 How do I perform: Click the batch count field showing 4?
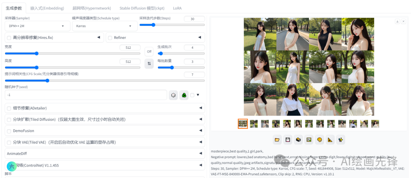(x=194, y=48)
